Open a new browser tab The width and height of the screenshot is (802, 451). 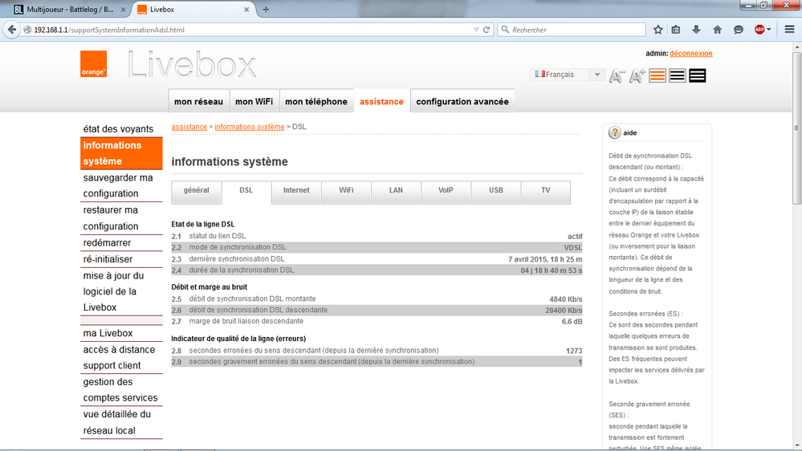click(266, 9)
